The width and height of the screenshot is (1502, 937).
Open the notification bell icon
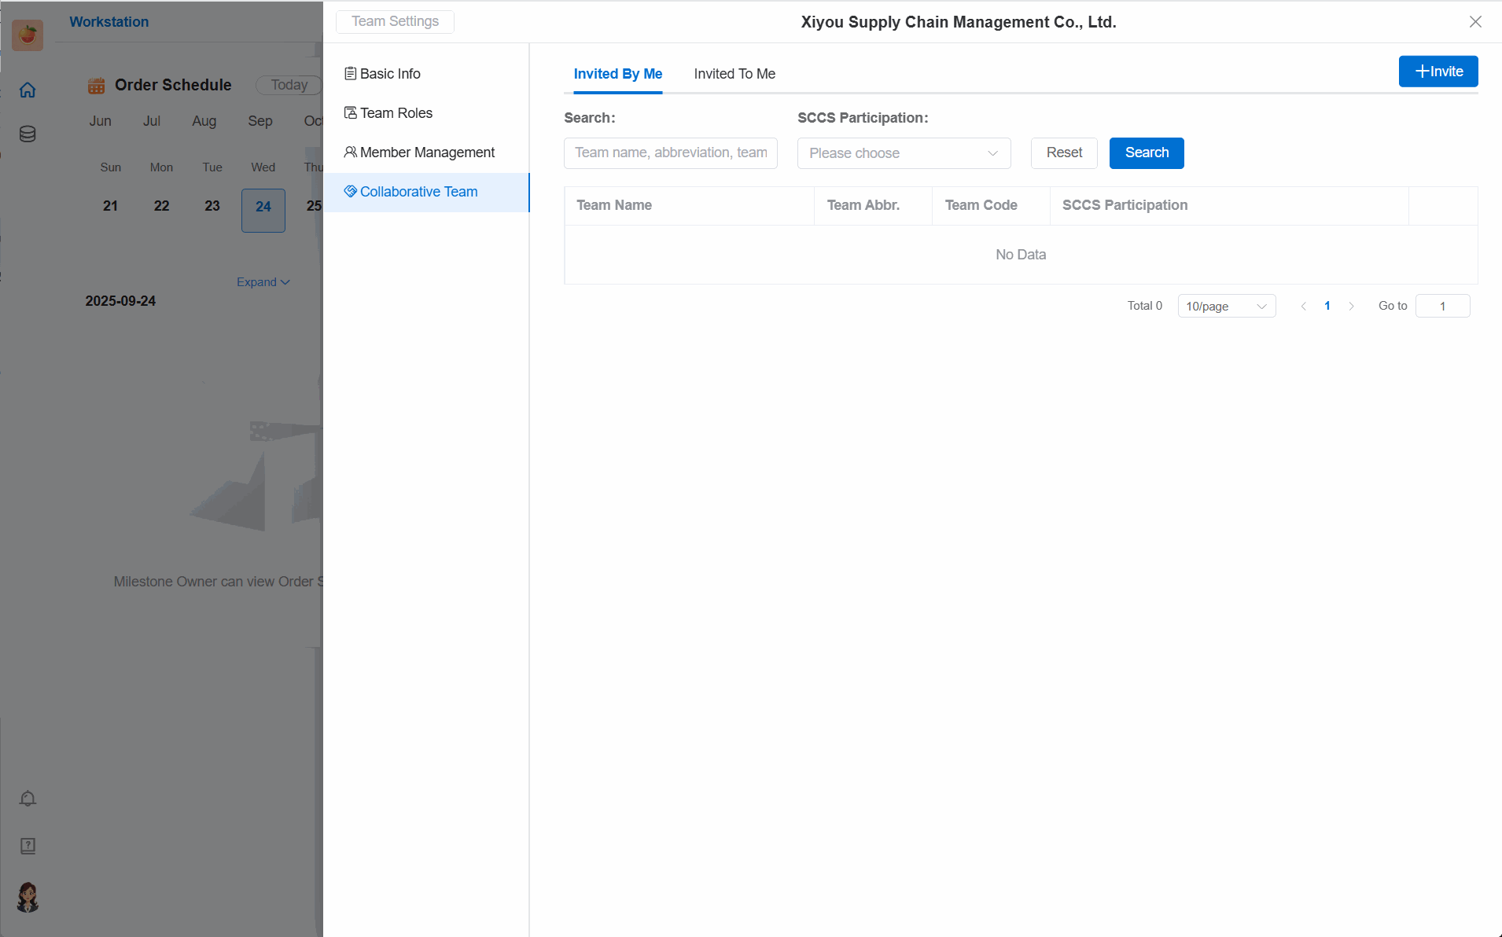pyautogui.click(x=28, y=799)
